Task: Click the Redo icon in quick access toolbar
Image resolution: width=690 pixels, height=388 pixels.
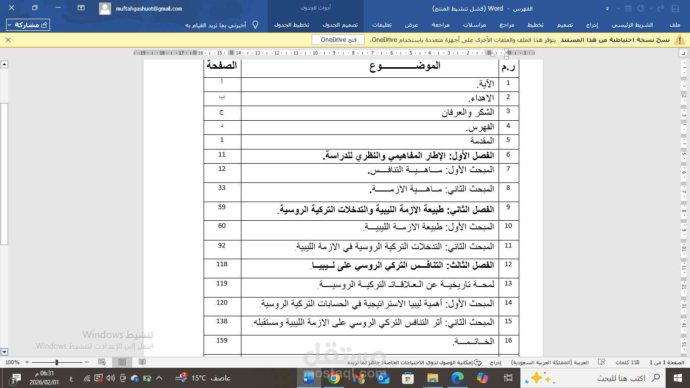Action: tap(640, 9)
